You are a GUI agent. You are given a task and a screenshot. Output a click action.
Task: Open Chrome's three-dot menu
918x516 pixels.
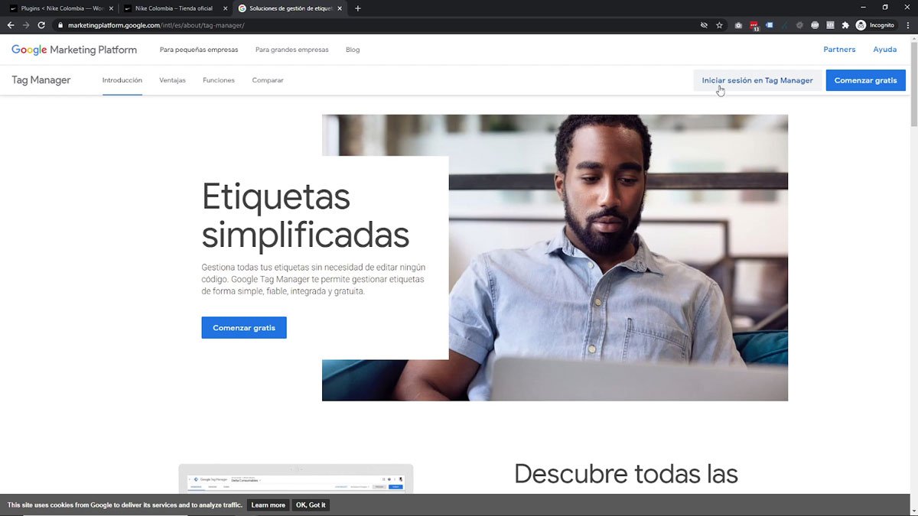907,25
